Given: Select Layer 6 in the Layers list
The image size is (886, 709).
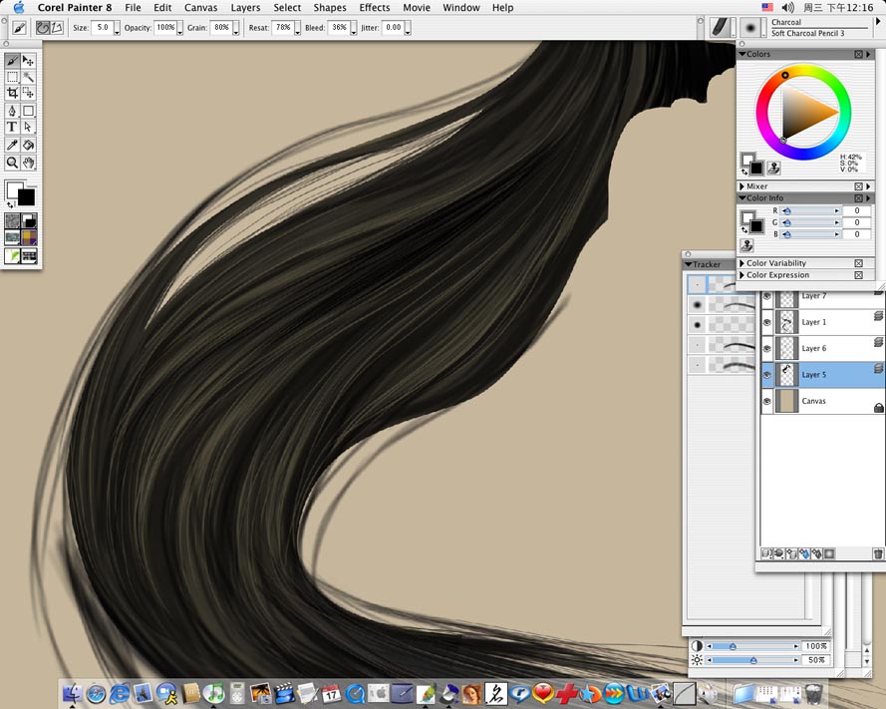Looking at the screenshot, I should click(x=823, y=348).
